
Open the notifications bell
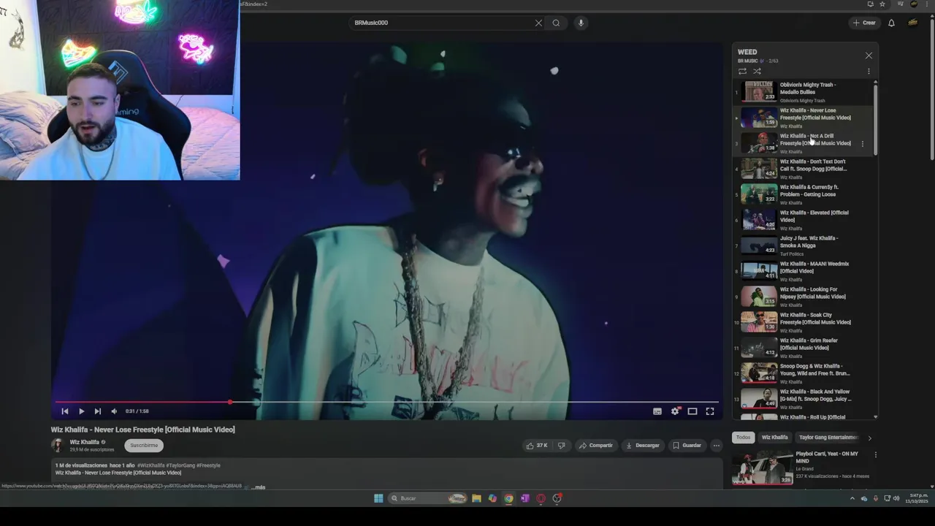click(x=891, y=23)
